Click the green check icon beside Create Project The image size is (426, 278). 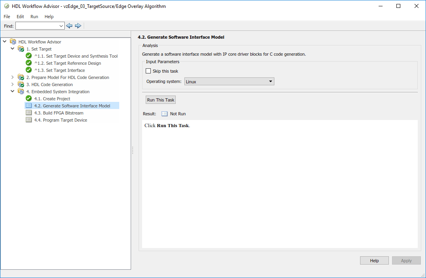click(x=28, y=99)
